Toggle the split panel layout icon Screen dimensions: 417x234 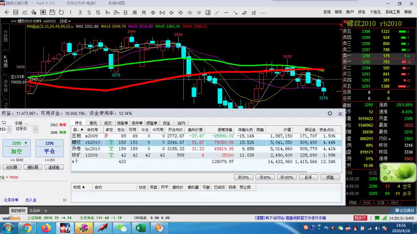208,12
